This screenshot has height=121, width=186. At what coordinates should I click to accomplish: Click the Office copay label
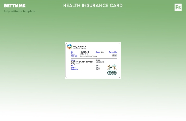point(73,60)
